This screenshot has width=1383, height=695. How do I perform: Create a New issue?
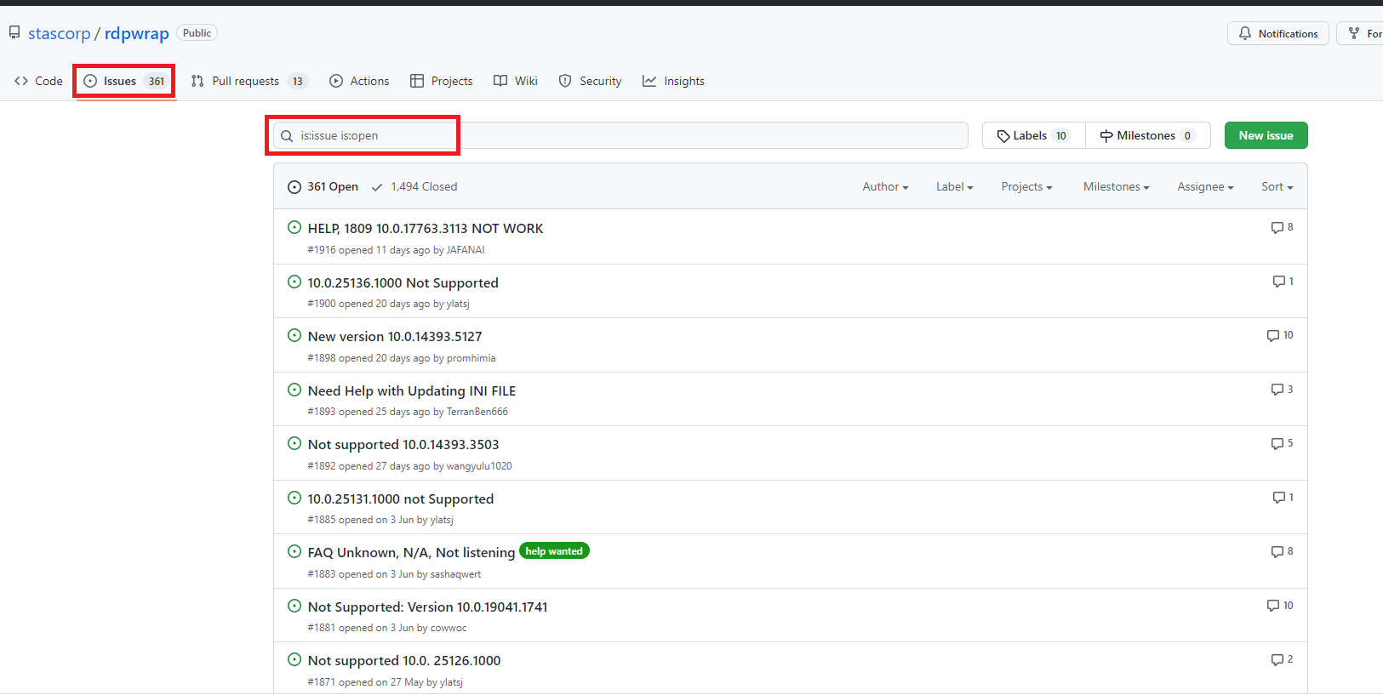click(1266, 135)
